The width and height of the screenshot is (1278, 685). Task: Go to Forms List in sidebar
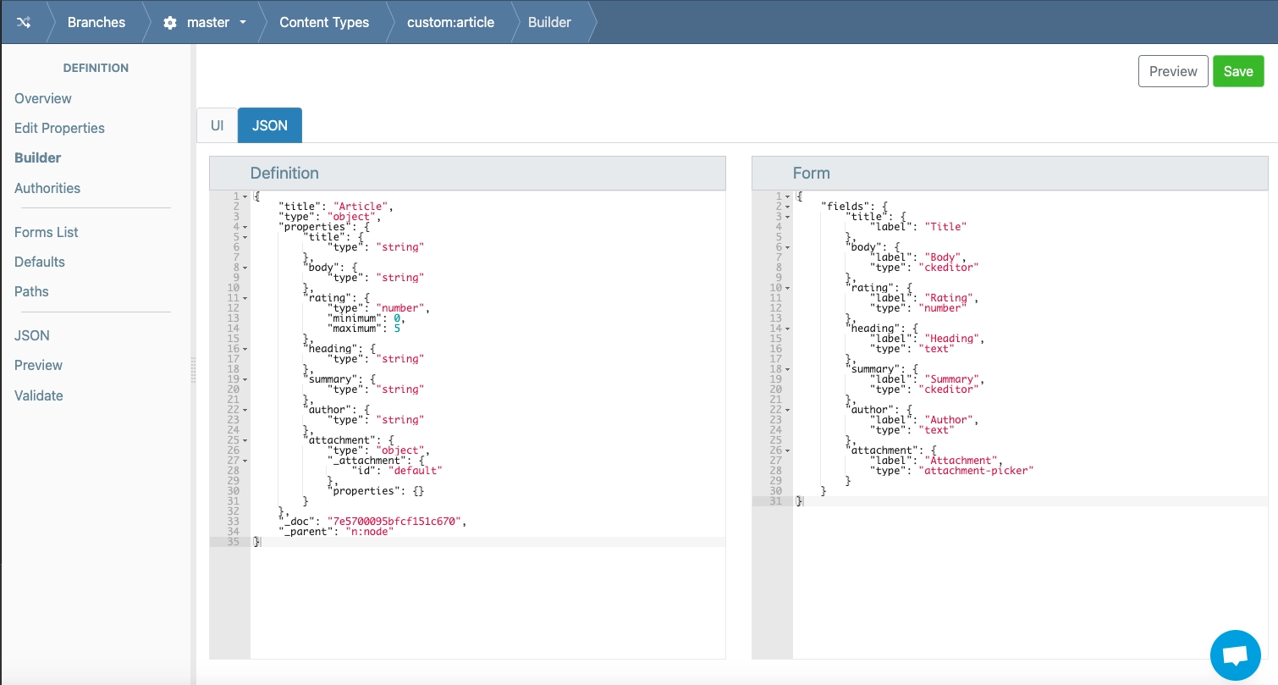pyautogui.click(x=47, y=232)
